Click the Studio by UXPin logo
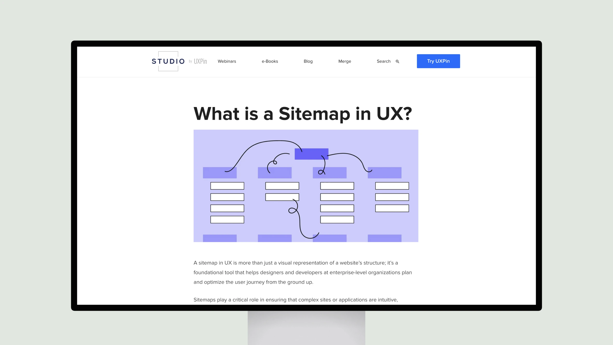Screen dimensions: 613x345 [179, 61]
